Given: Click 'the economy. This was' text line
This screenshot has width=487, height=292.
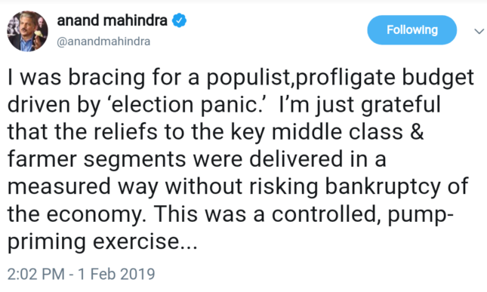Looking at the screenshot, I should (x=126, y=214).
